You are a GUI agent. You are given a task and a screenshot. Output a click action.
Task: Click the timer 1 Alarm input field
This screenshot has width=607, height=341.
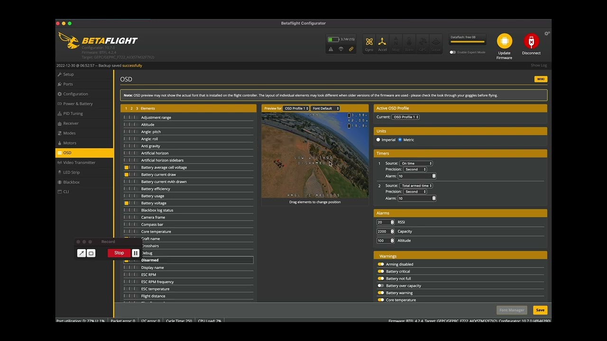click(x=417, y=176)
